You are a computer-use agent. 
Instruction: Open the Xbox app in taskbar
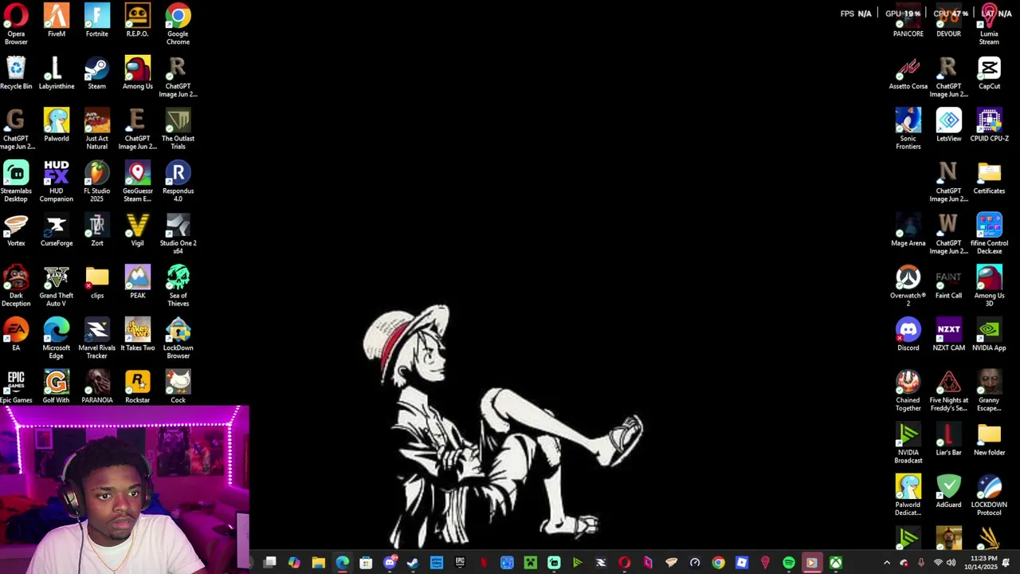[x=836, y=563]
